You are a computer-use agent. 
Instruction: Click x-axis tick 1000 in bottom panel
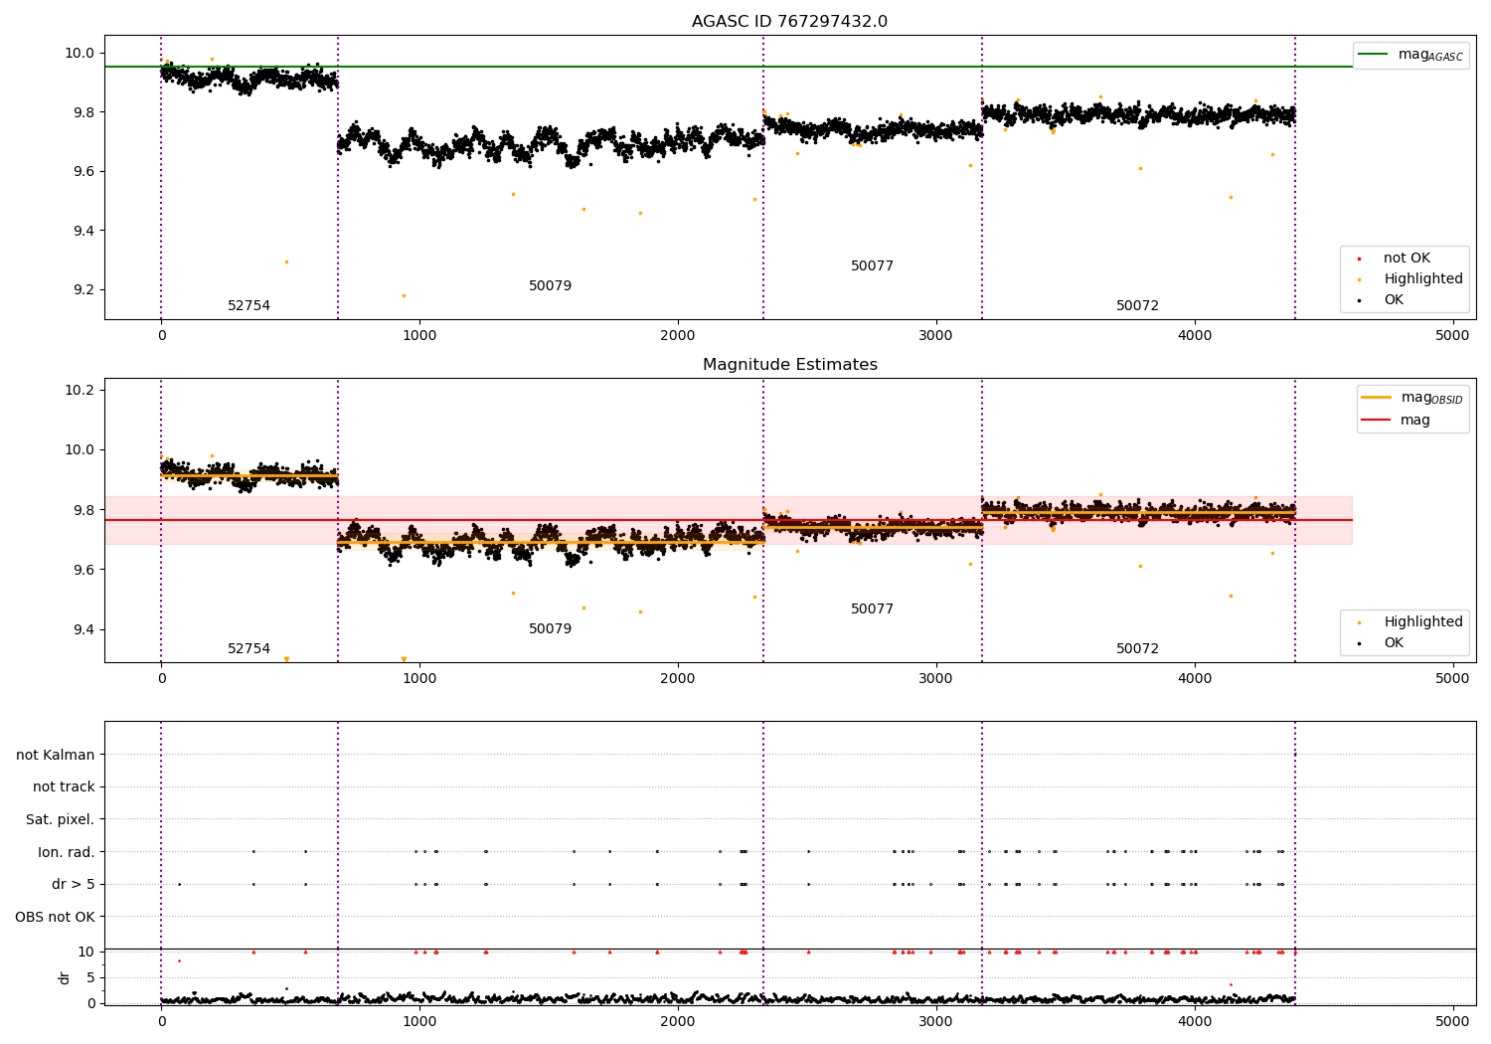(419, 1022)
